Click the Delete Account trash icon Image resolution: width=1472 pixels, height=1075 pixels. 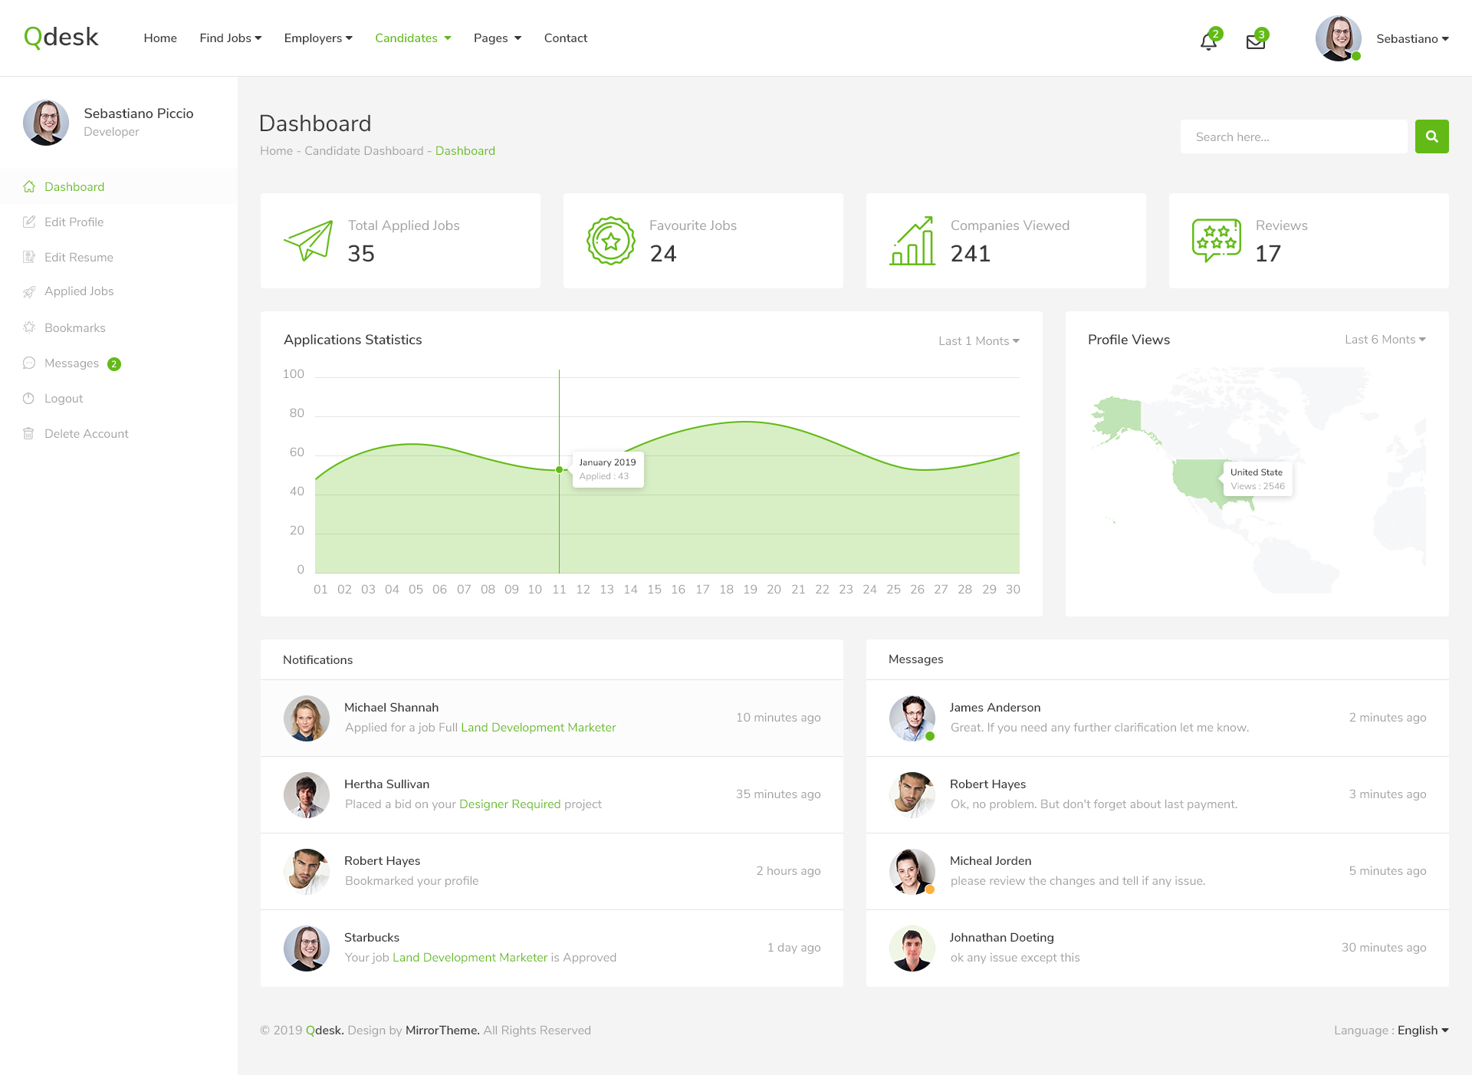[x=29, y=433]
